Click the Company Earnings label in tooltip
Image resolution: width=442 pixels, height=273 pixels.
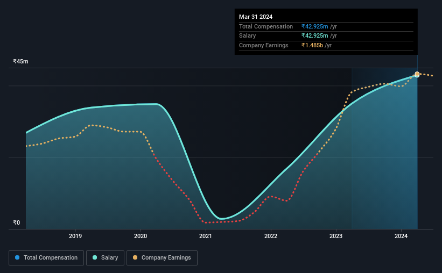(264, 45)
